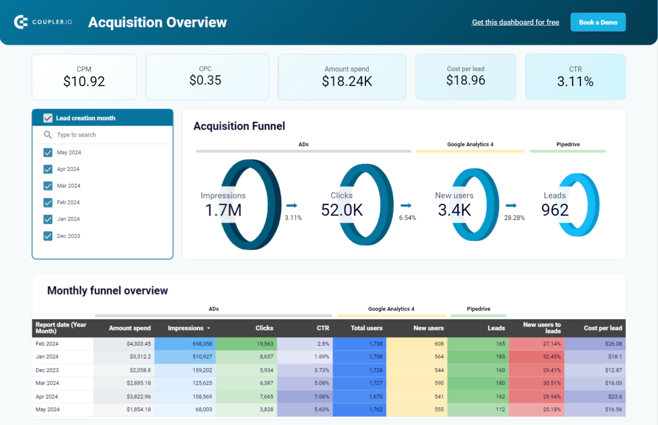Image resolution: width=658 pixels, height=425 pixels.
Task: Open the Get this dashboard for free link
Action: click(x=515, y=22)
